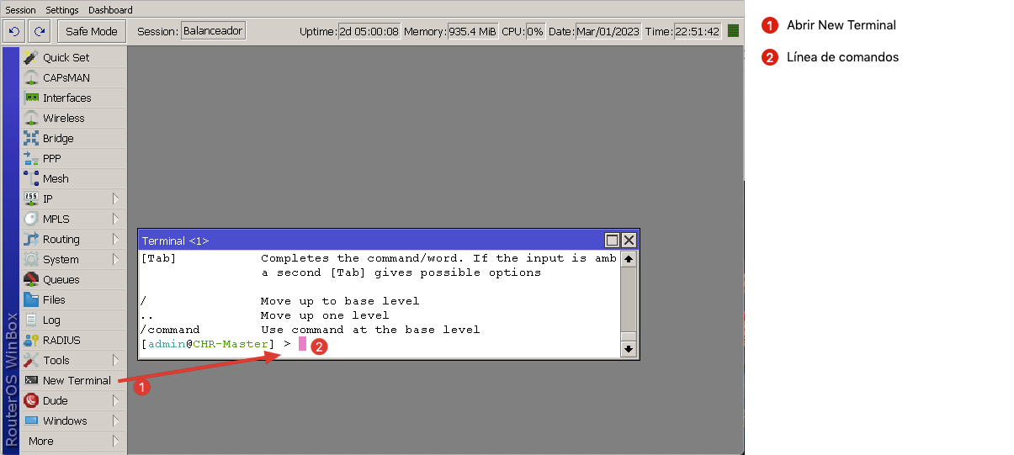Image resolution: width=1014 pixels, height=455 pixels.
Task: Open the Bridge icon in sidebar
Action: tap(31, 138)
